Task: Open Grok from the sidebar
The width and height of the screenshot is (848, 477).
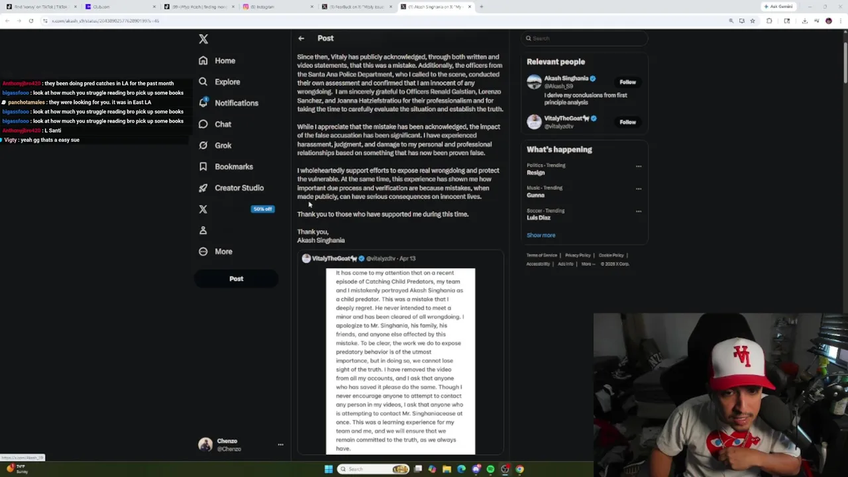Action: tap(215, 145)
